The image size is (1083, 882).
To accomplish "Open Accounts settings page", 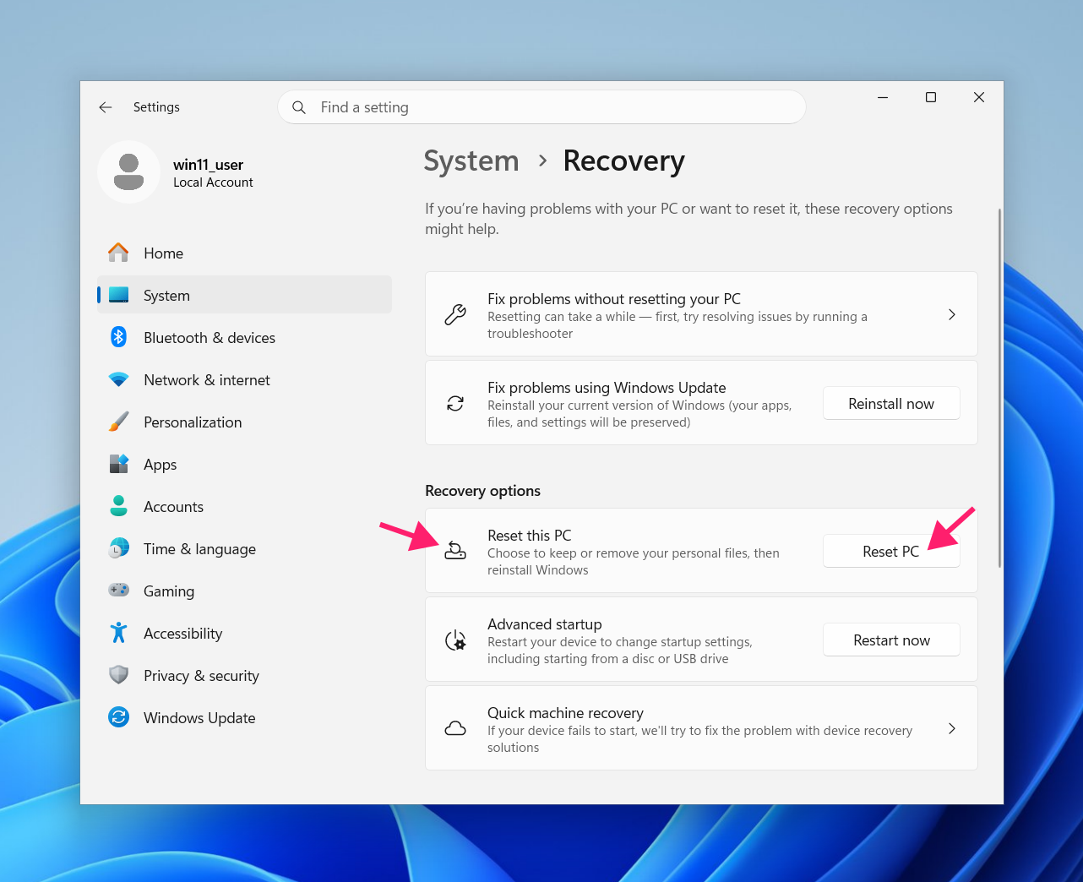I will [x=244, y=506].
